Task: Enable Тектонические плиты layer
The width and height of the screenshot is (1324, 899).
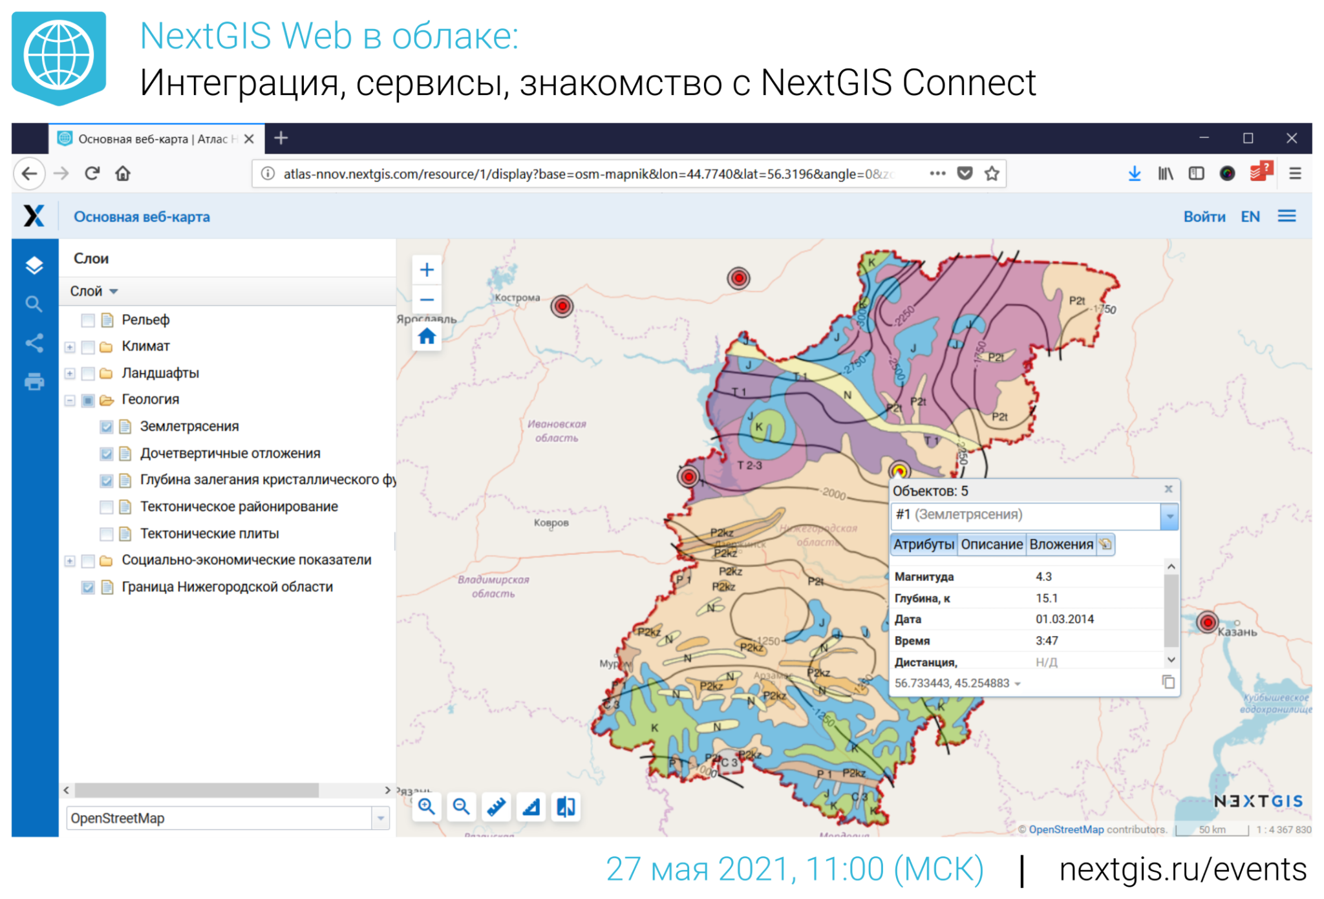Action: point(107,534)
